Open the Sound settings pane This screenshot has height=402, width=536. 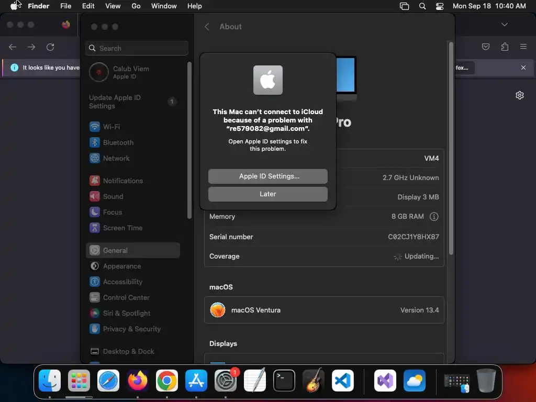tap(132, 197)
